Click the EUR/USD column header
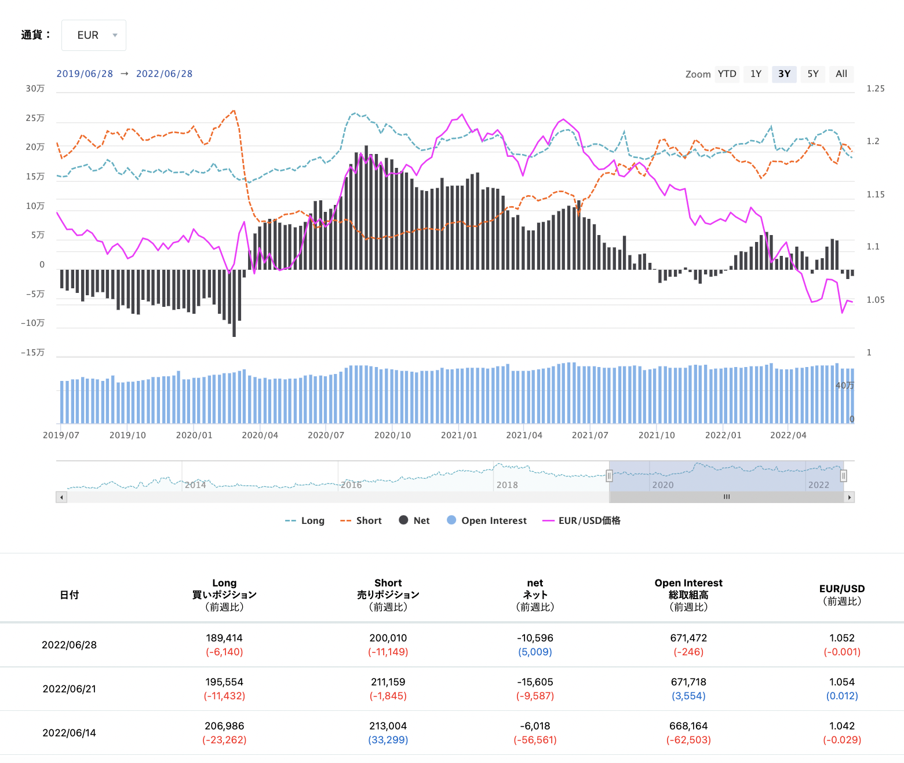Screen dimensions: 904x763 click(x=842, y=595)
